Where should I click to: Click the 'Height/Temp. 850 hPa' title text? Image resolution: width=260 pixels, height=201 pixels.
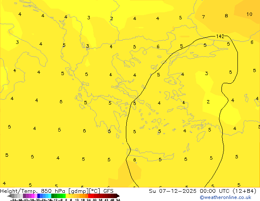click(33, 191)
